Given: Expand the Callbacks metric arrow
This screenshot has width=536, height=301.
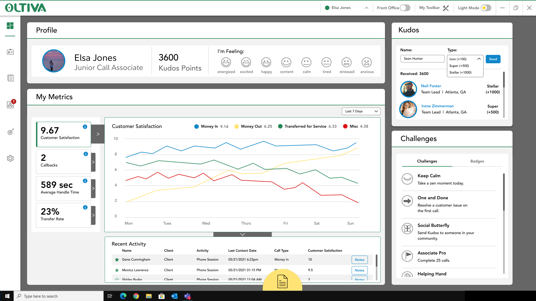Looking at the screenshot, I should point(93,162).
